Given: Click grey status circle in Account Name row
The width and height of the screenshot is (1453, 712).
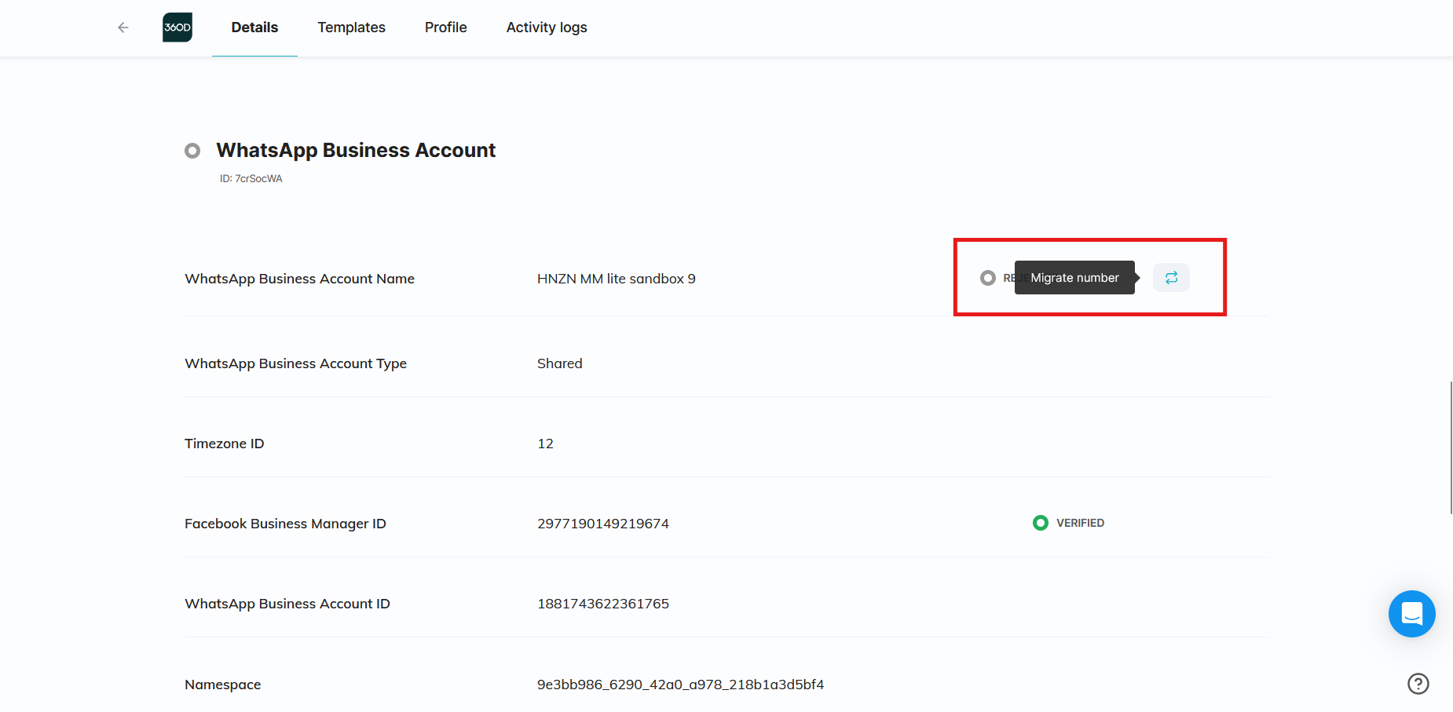Looking at the screenshot, I should coord(988,278).
